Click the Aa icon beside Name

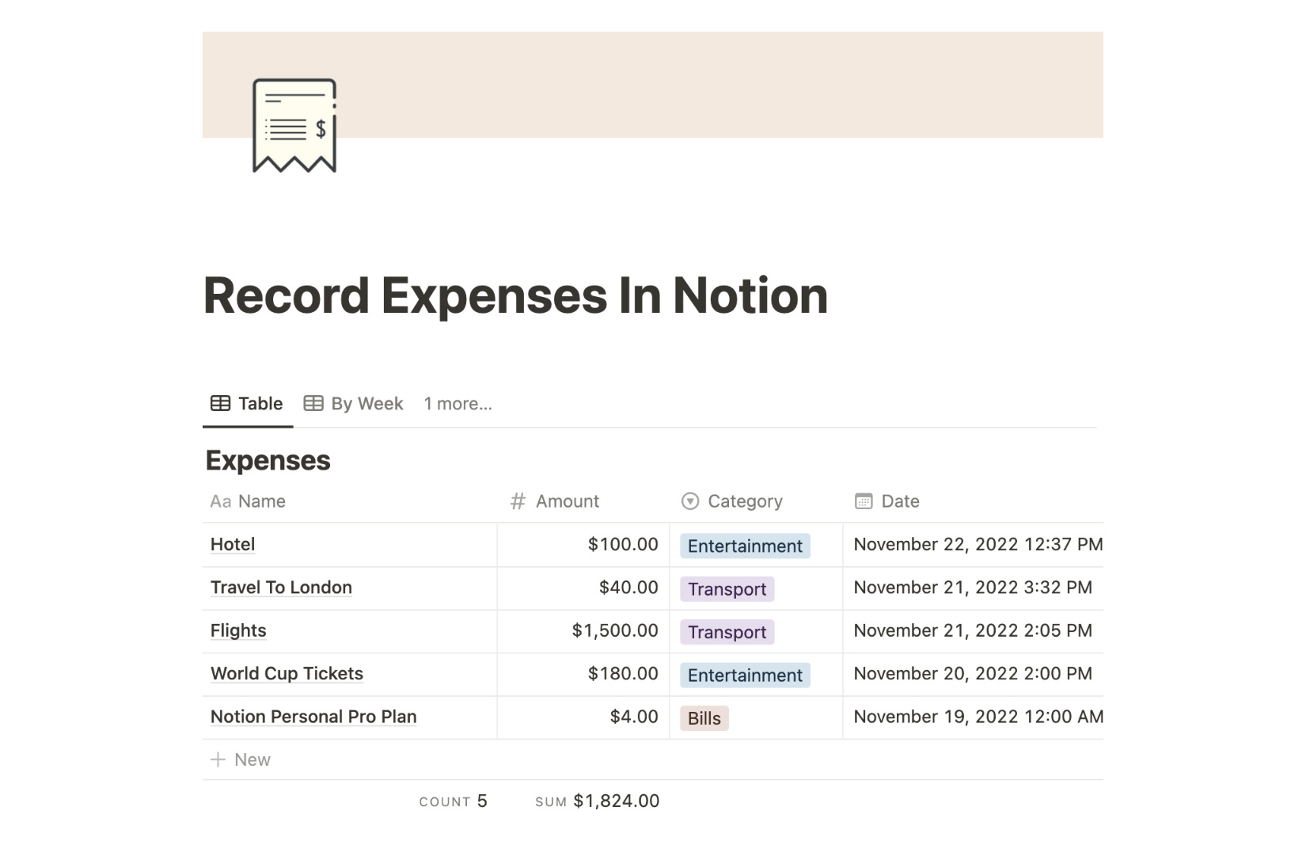(x=220, y=501)
